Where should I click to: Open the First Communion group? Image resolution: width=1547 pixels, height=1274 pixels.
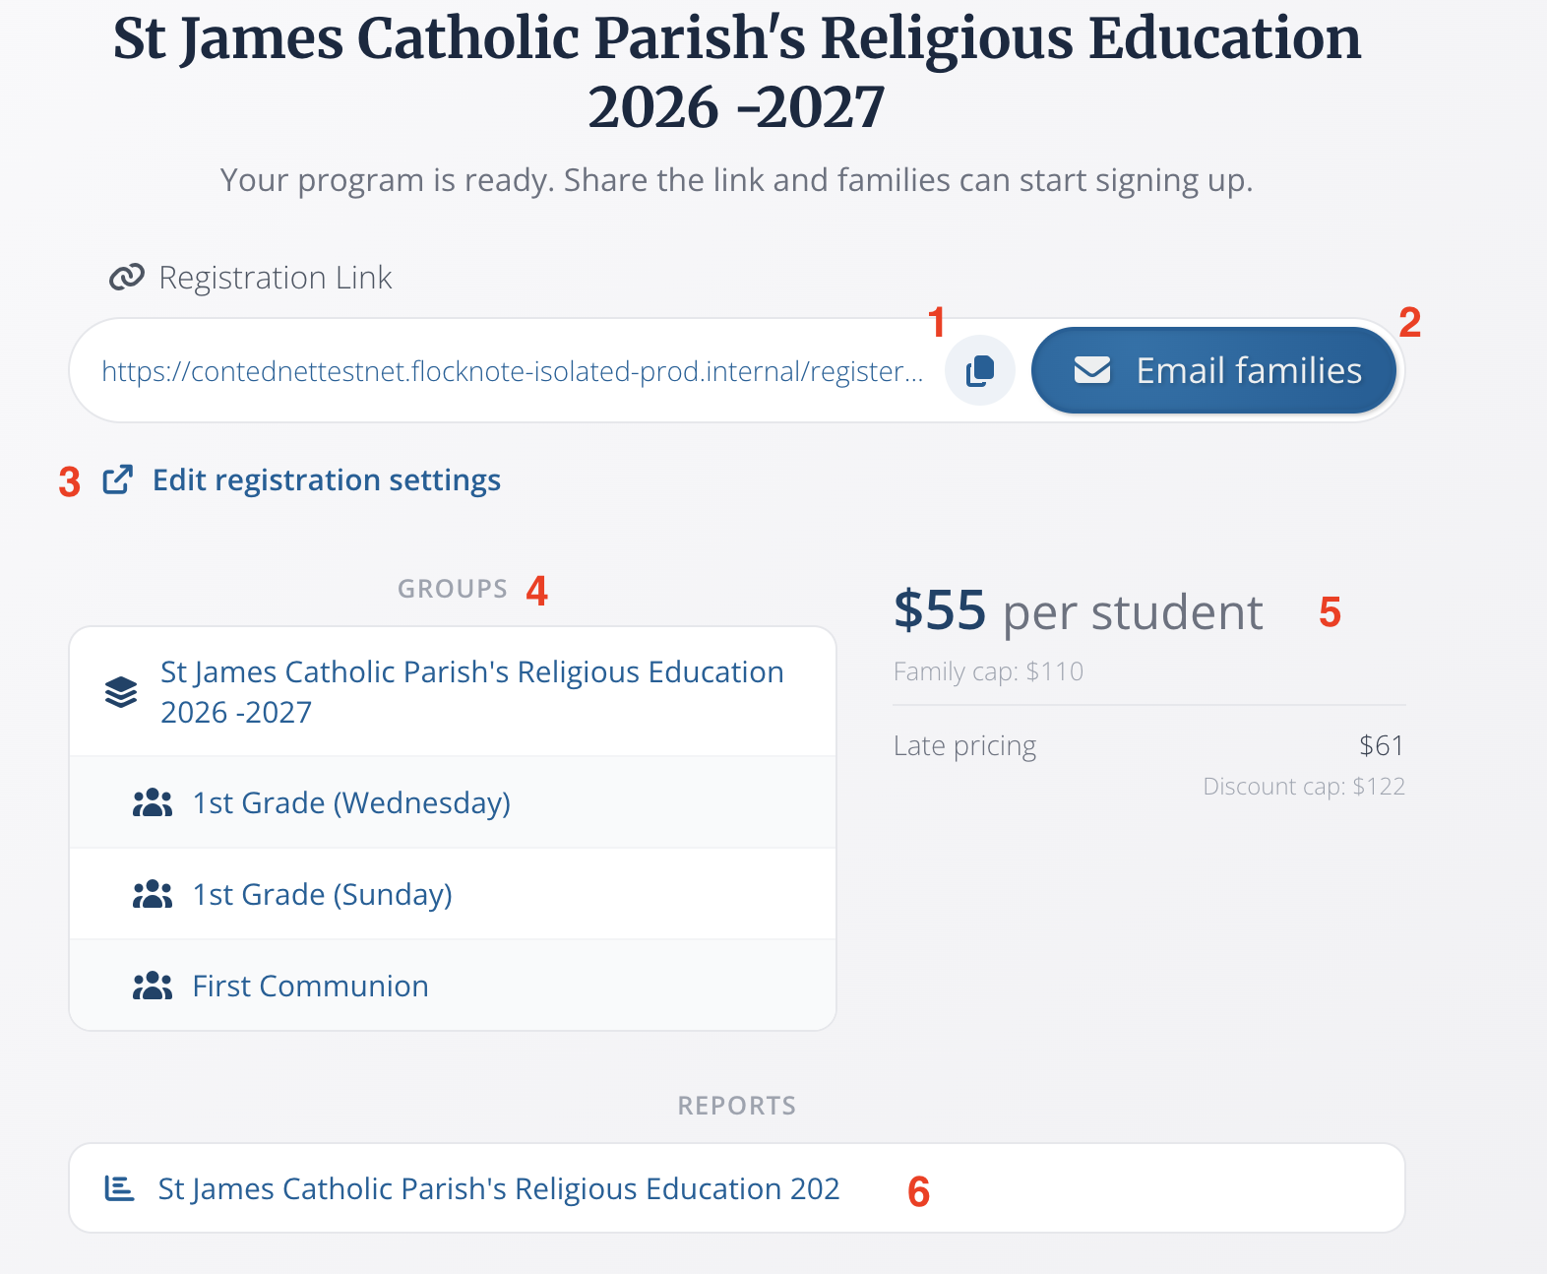click(x=310, y=987)
